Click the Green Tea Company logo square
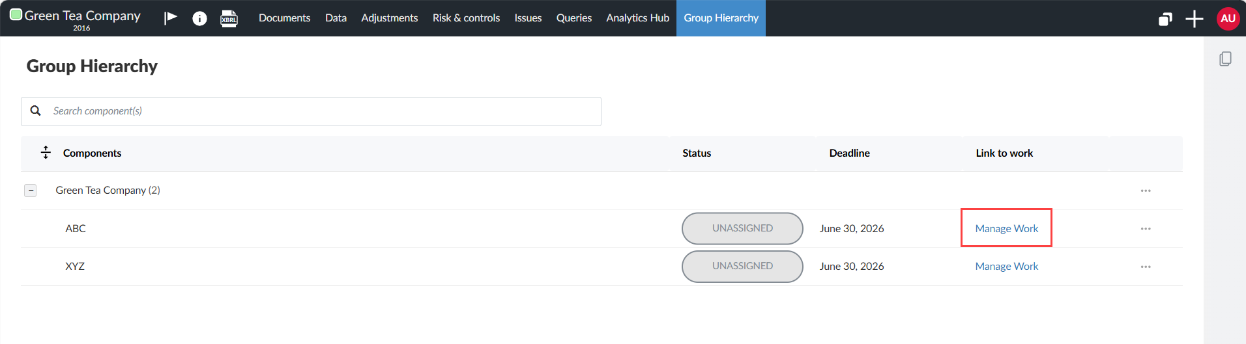The width and height of the screenshot is (1246, 344). point(16,14)
